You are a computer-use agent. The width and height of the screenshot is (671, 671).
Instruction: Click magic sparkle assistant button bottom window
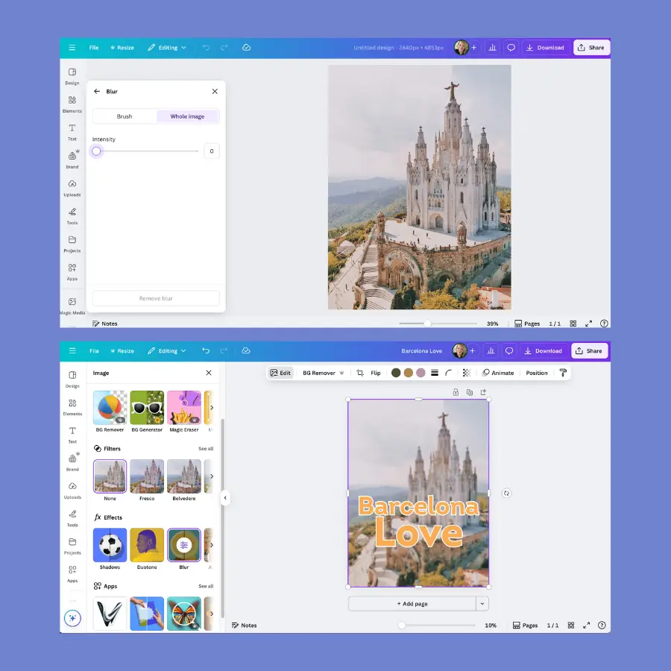pos(72,618)
